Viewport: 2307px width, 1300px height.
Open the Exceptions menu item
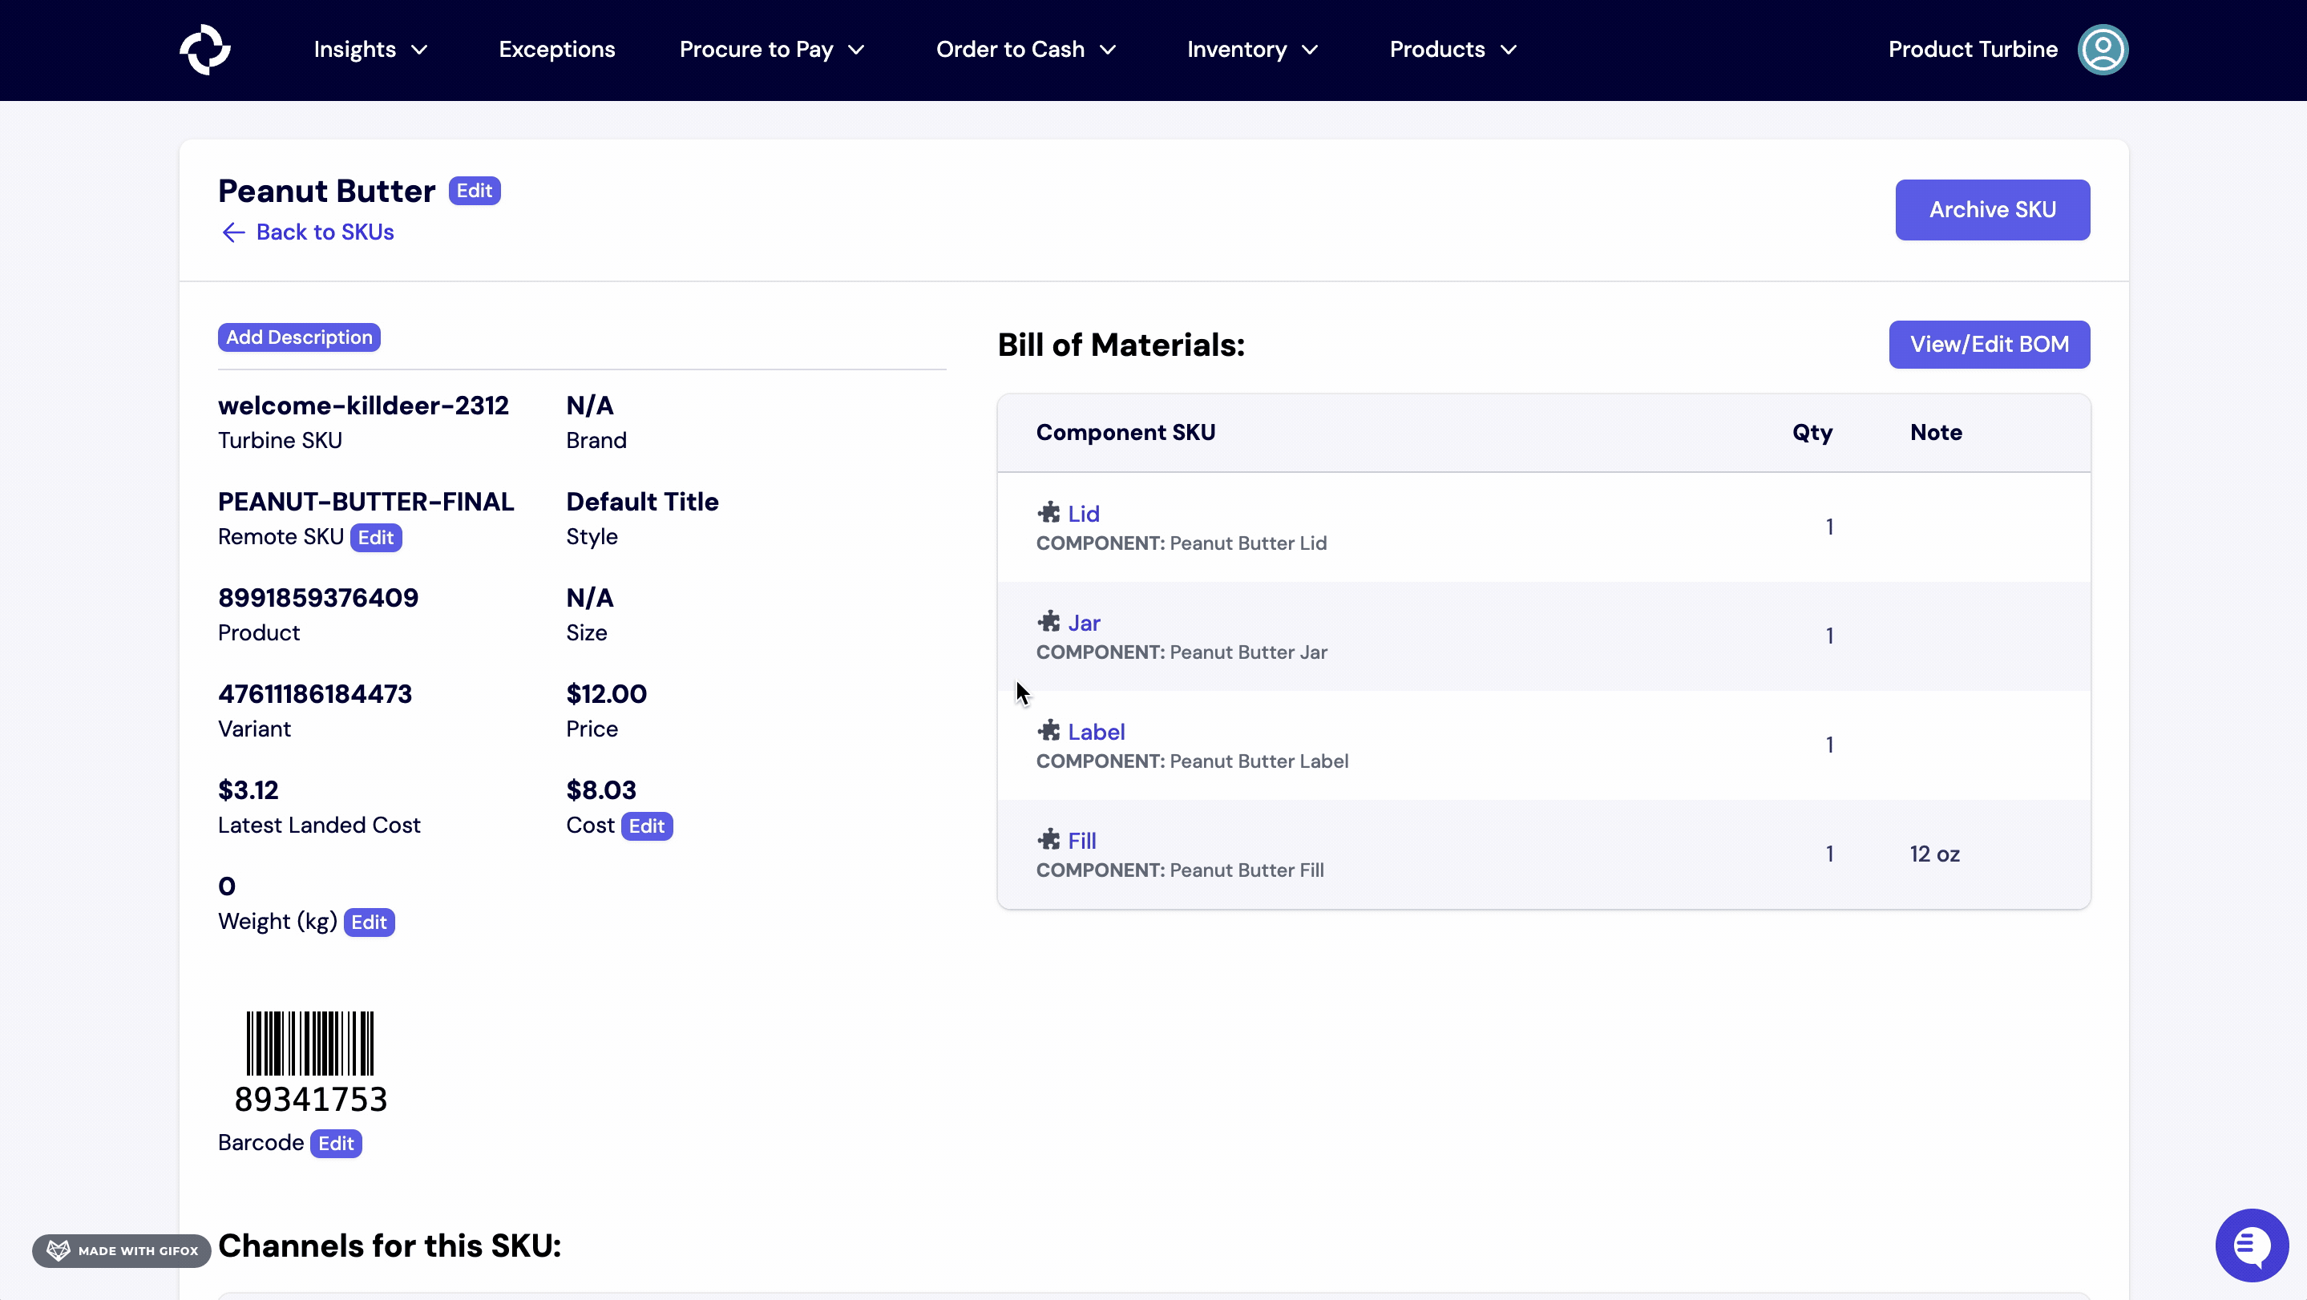point(556,49)
